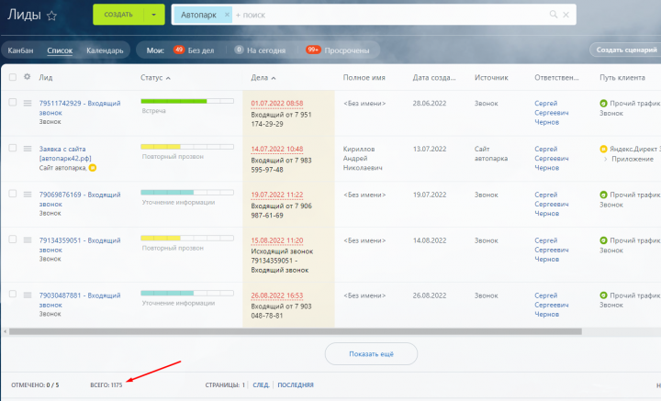This screenshot has width=661, height=401.
Task: Click the 0 counter badge for На сегодня
Action: point(239,50)
